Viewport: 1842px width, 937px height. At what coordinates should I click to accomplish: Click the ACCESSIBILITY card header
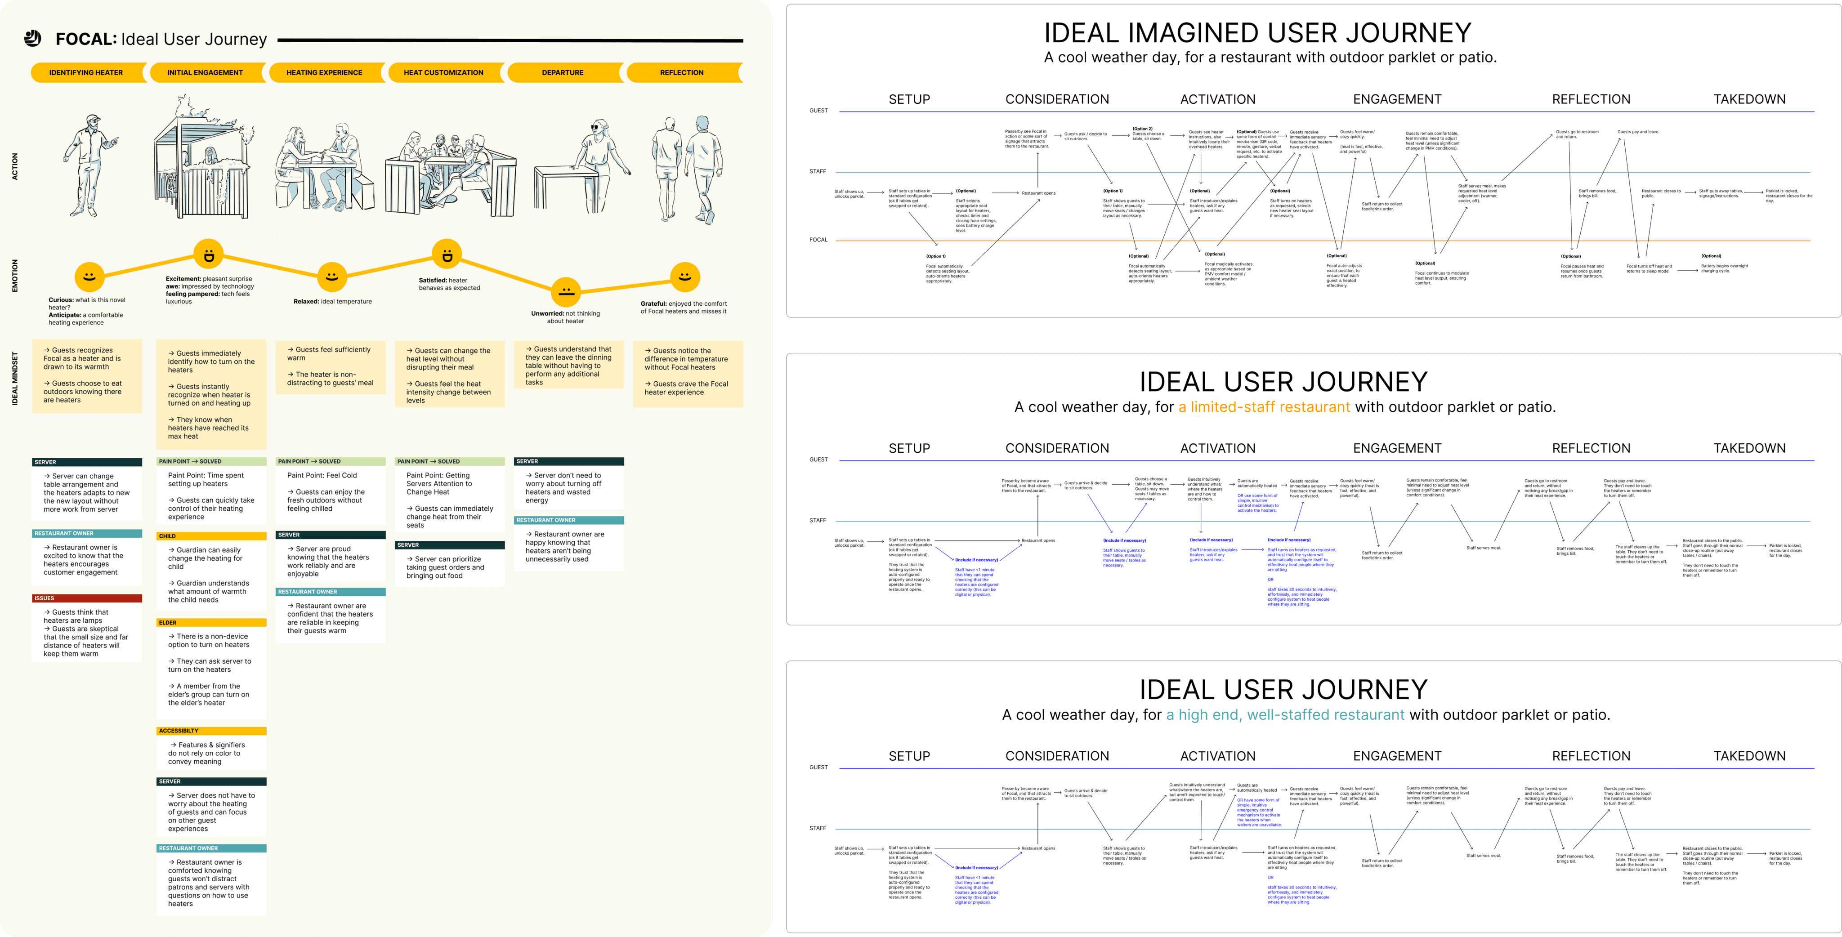tap(211, 731)
